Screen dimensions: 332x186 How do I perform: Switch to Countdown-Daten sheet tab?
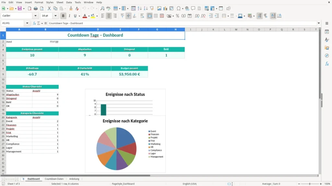(54, 179)
